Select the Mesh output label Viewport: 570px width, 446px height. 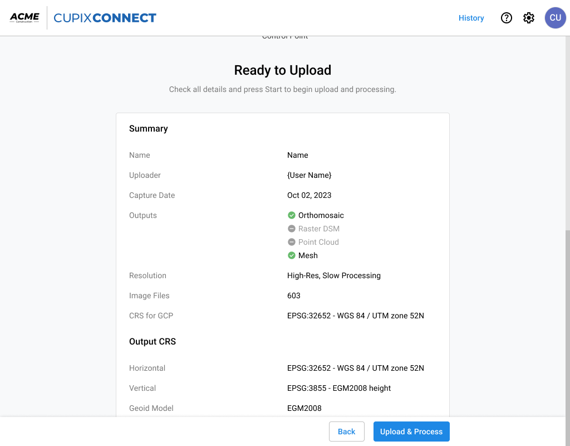308,255
